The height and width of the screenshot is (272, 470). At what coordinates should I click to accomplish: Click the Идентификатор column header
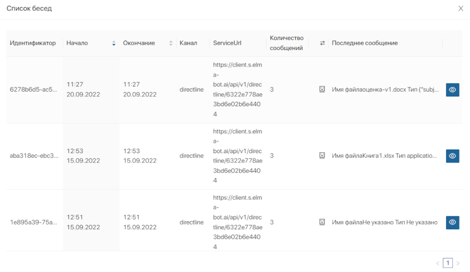coord(32,43)
